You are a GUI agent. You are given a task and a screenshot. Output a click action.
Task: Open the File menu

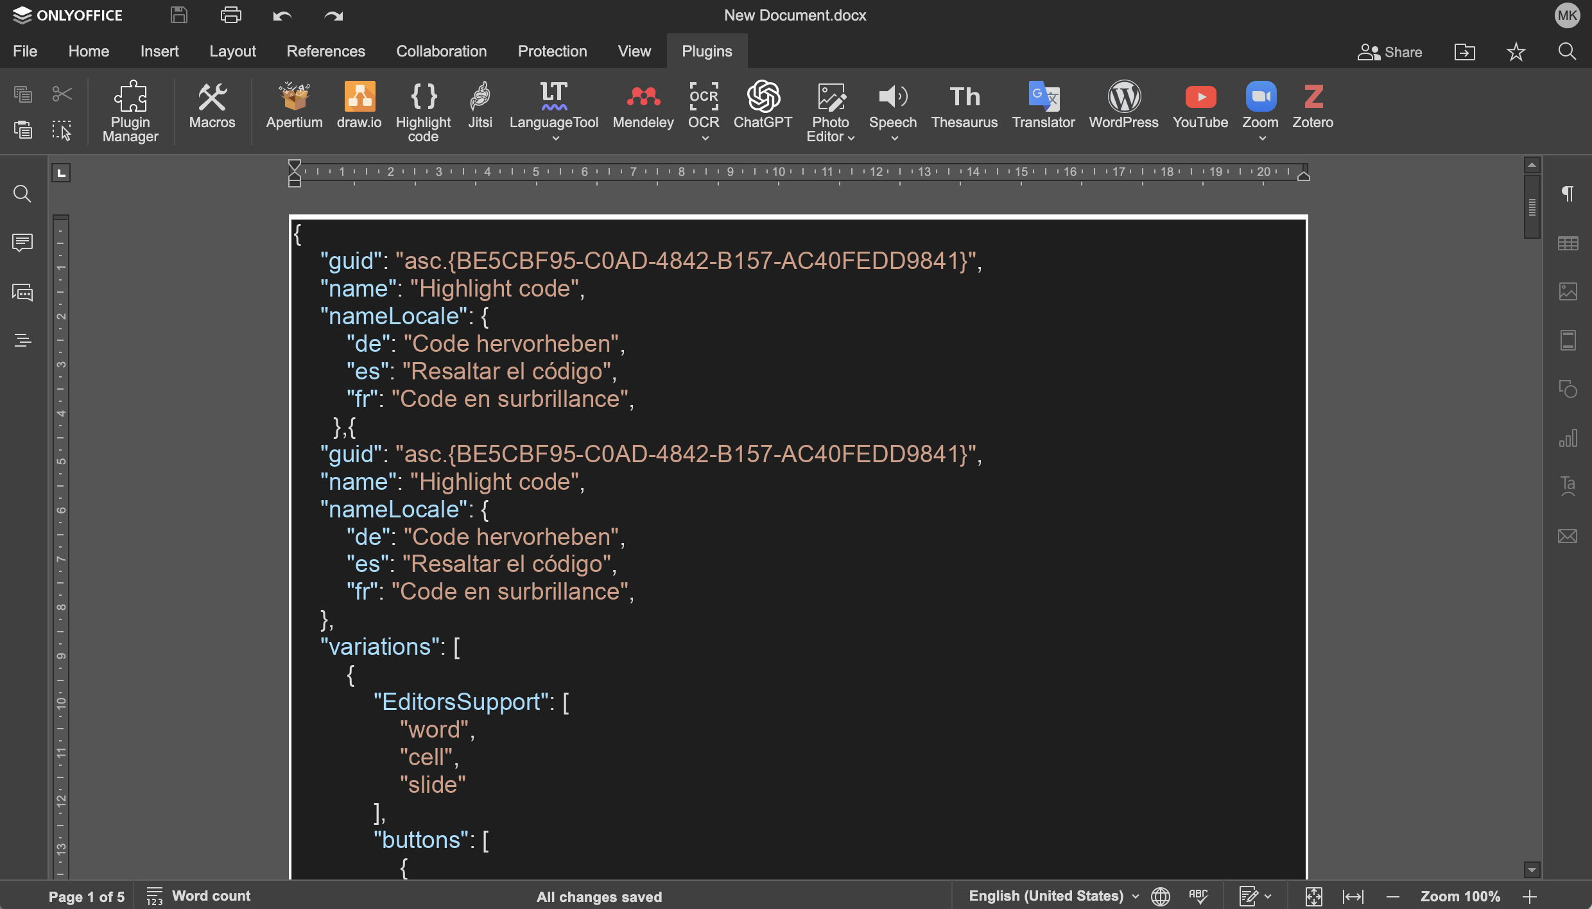pyautogui.click(x=25, y=51)
